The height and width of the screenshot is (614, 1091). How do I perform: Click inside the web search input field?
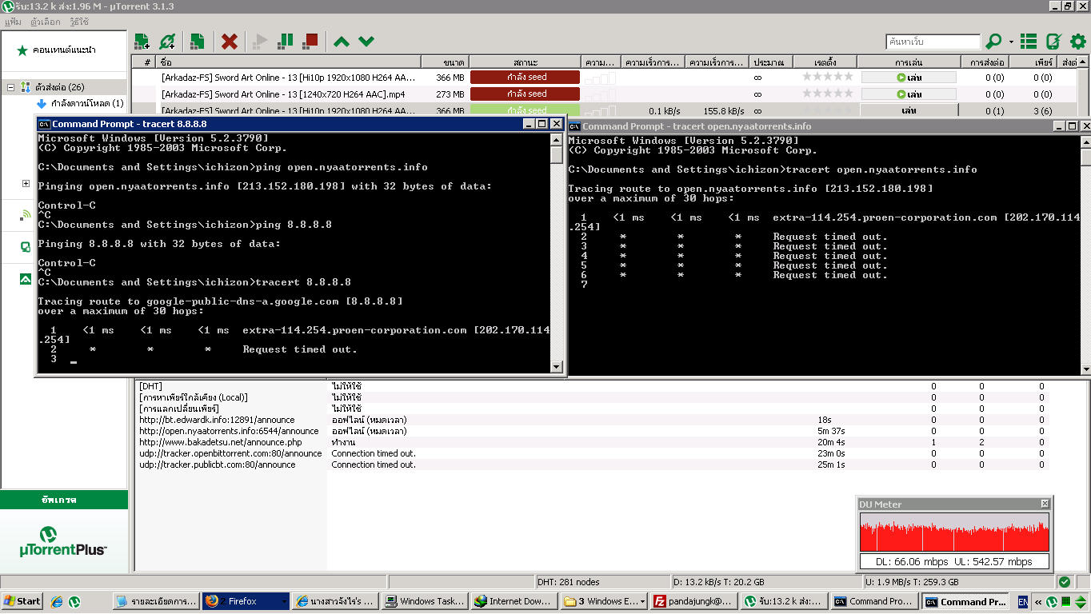pos(933,42)
